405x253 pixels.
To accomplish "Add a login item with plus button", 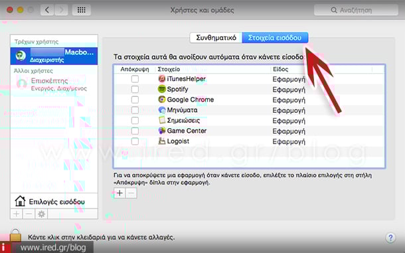I will point(120,193).
